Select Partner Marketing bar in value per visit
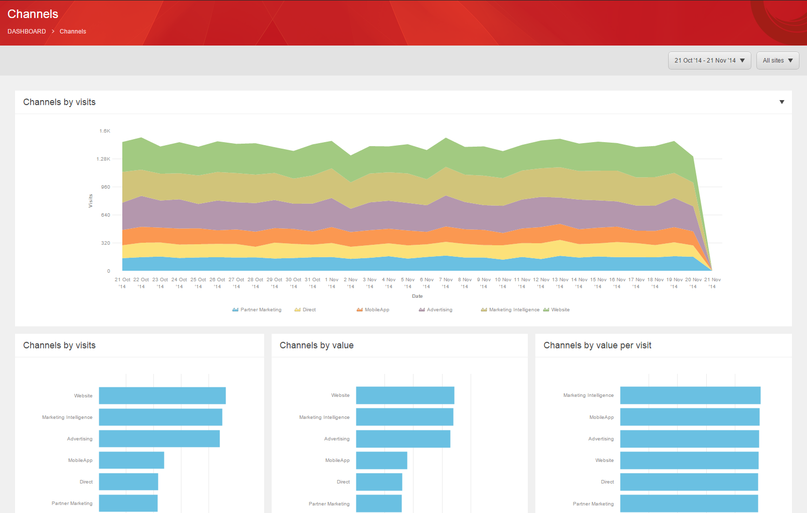This screenshot has height=513, width=807. tap(689, 503)
